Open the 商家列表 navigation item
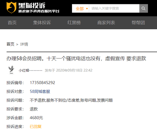This screenshot has height=133, width=157. [x=106, y=23]
